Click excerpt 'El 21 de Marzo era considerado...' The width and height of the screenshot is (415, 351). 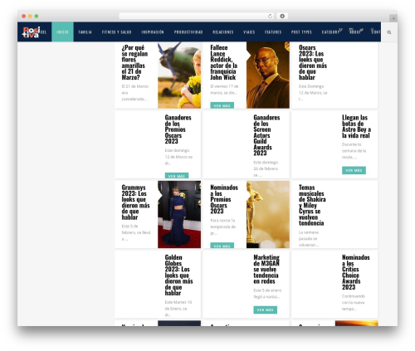[135, 93]
